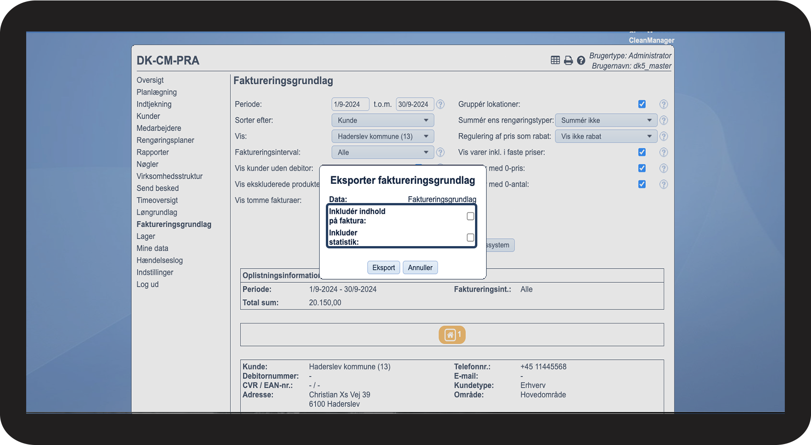
Task: Click the Eksport button
Action: 383,268
